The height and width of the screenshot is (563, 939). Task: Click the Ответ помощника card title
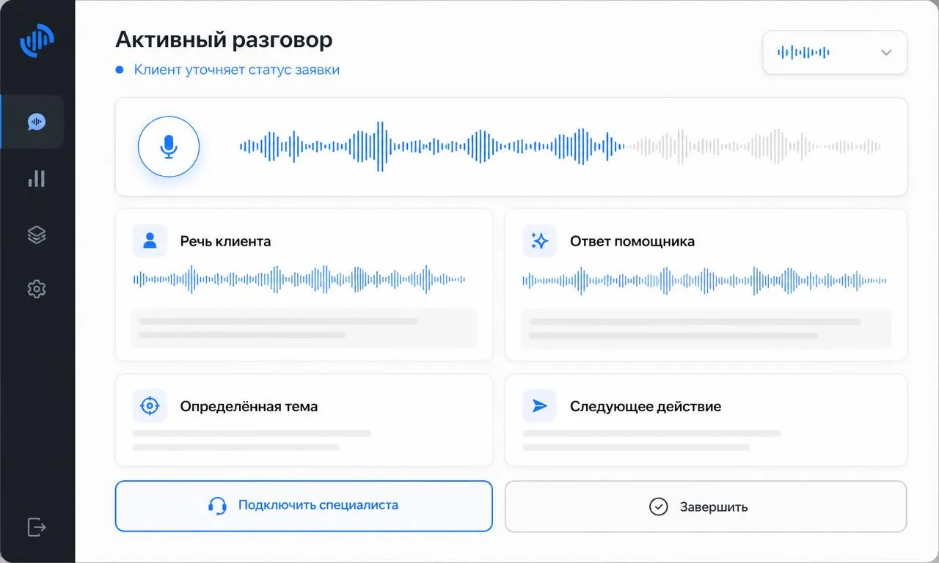point(632,241)
